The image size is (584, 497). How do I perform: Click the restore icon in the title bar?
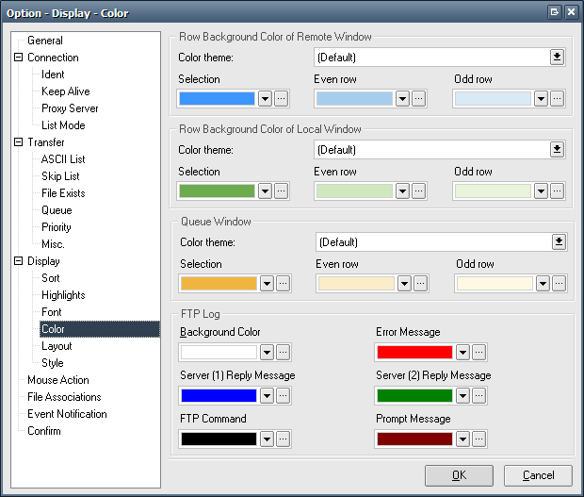(x=555, y=12)
